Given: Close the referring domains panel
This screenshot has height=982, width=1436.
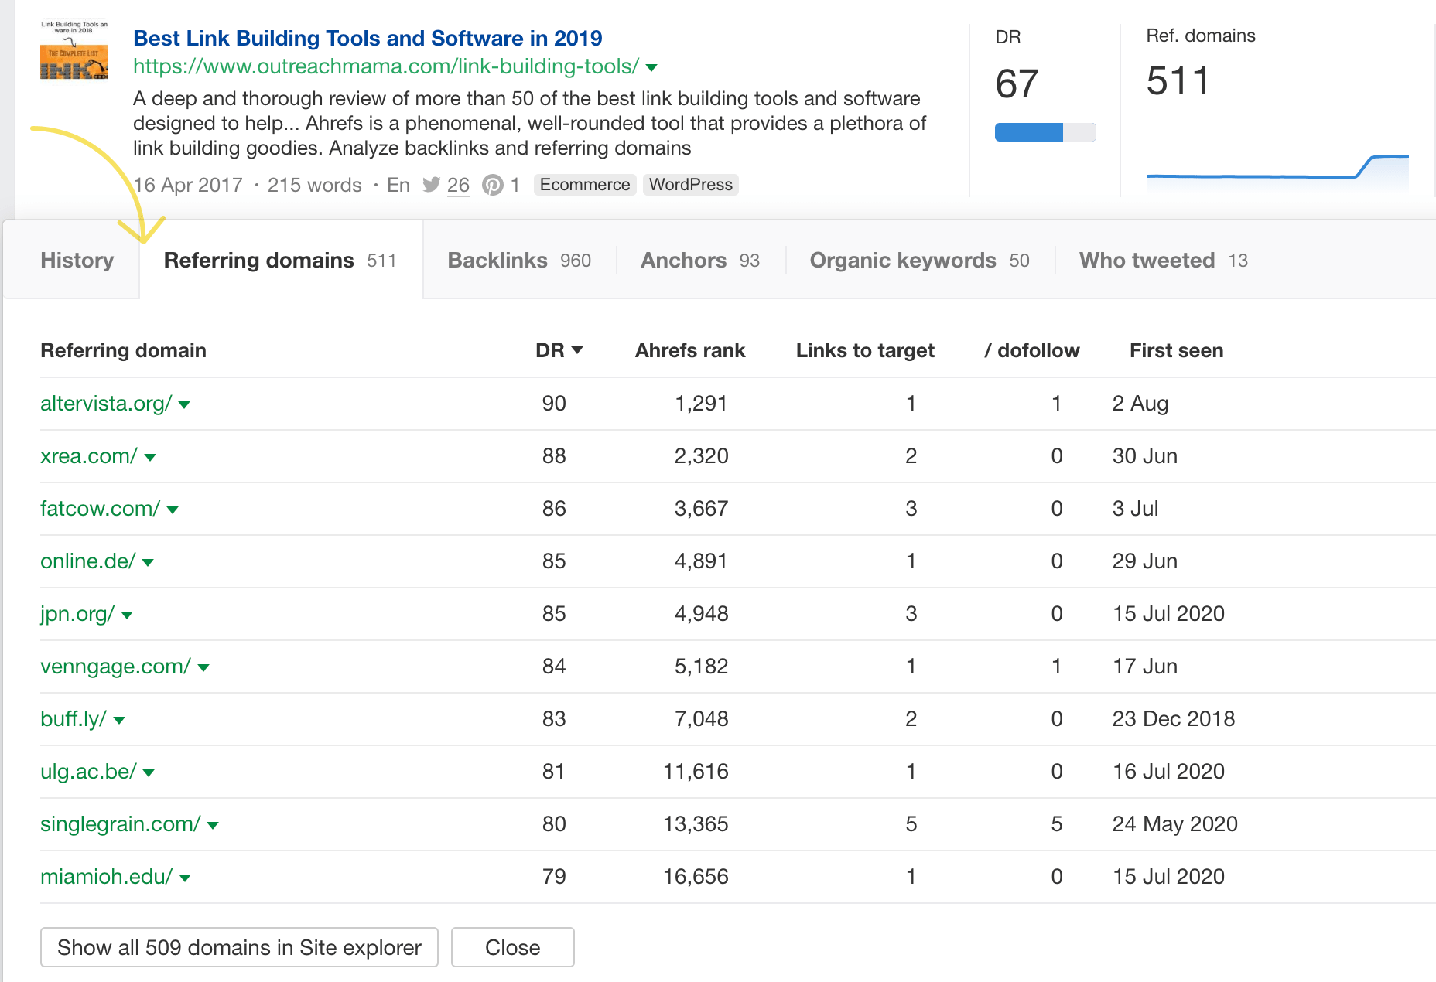Looking at the screenshot, I should pyautogui.click(x=512, y=947).
